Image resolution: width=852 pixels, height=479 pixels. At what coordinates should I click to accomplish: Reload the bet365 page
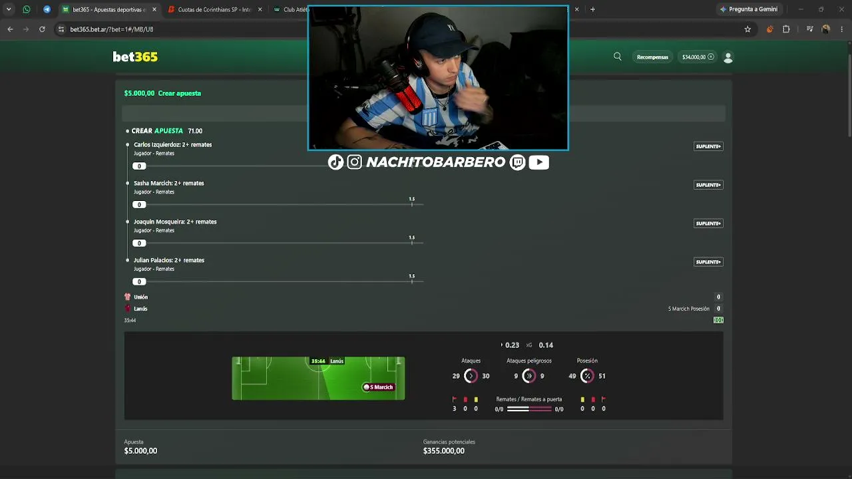coord(42,29)
